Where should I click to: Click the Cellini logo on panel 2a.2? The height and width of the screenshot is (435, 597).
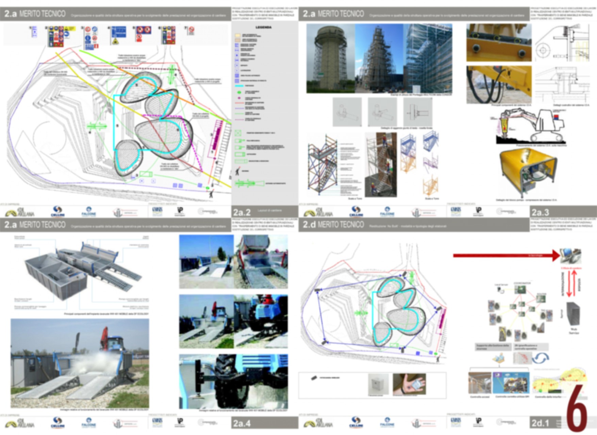[57, 211]
